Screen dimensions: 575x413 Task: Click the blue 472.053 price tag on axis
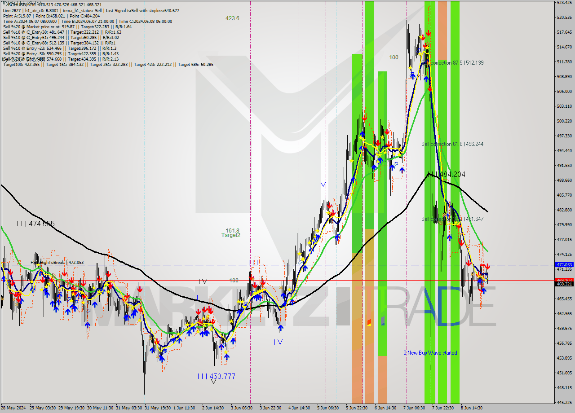tap(564, 265)
